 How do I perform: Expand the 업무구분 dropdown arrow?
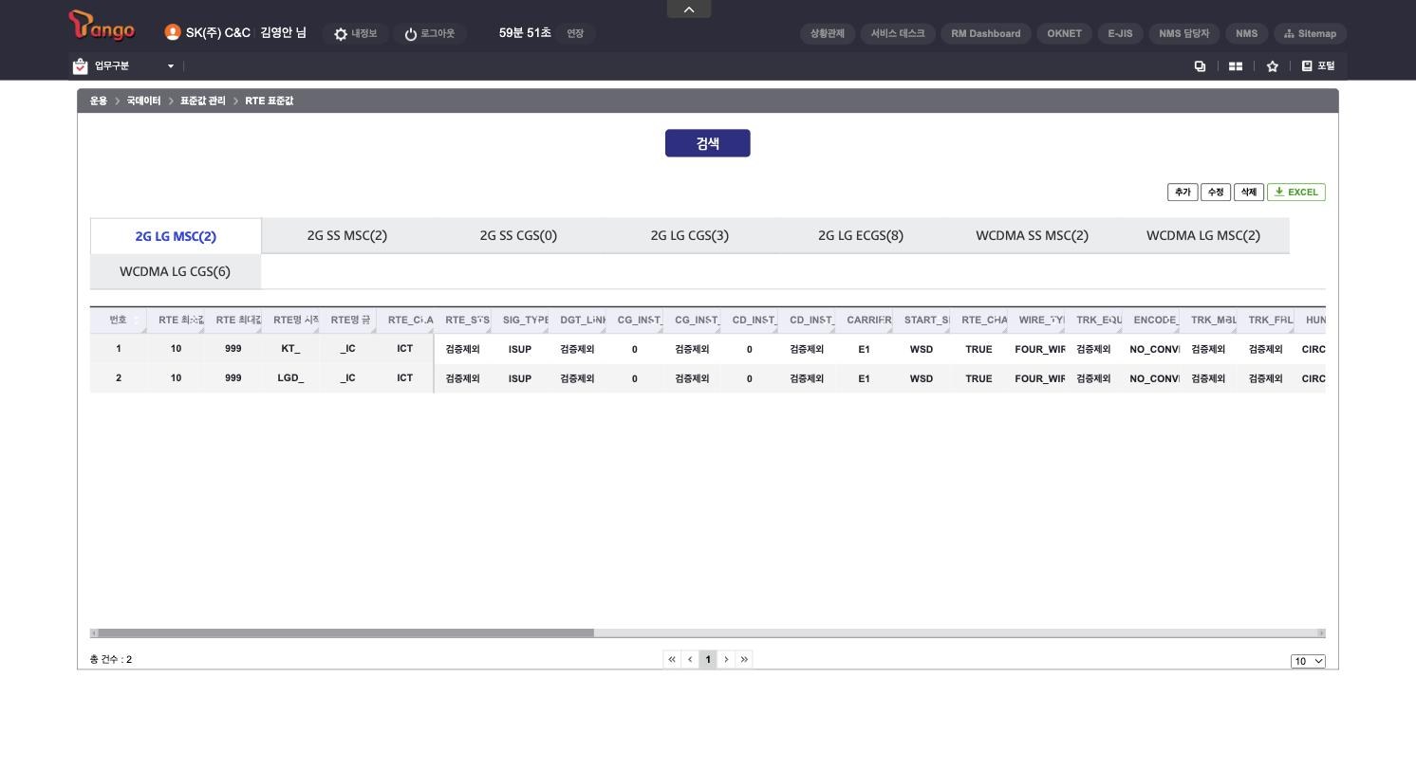click(x=171, y=66)
